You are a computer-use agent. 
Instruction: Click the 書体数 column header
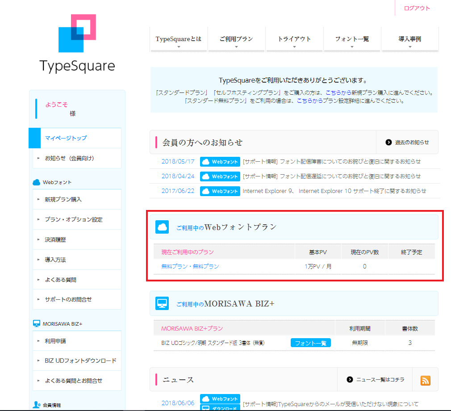(410, 328)
